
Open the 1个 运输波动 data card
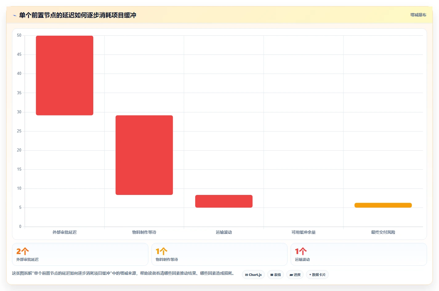[x=359, y=254]
